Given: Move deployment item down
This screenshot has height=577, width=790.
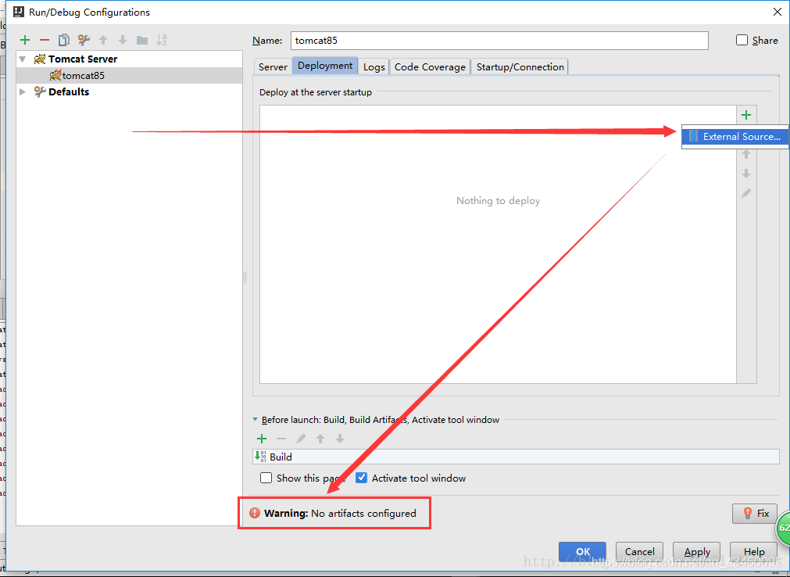Looking at the screenshot, I should coord(746,174).
